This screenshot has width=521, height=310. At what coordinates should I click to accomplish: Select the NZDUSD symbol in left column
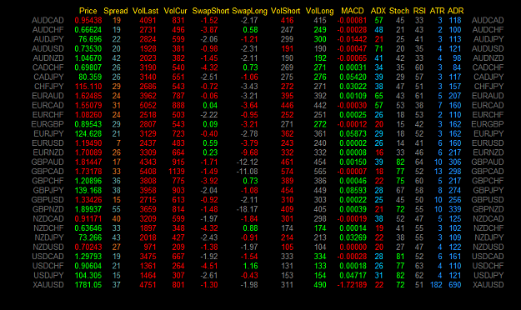48,247
